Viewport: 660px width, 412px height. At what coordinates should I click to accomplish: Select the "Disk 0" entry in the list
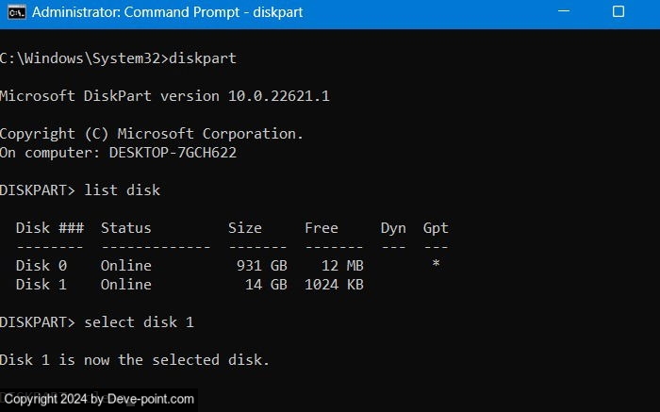click(x=37, y=266)
